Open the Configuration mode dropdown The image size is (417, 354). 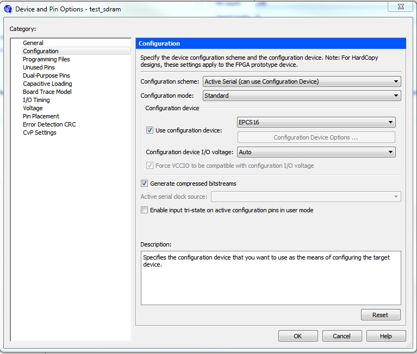coord(302,96)
